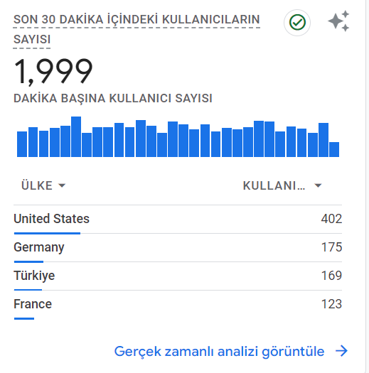This screenshot has height=373, width=369.
Task: Click the 402 users value
Action: [331, 219]
